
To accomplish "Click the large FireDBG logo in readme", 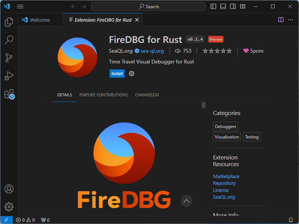I will coord(124,165).
